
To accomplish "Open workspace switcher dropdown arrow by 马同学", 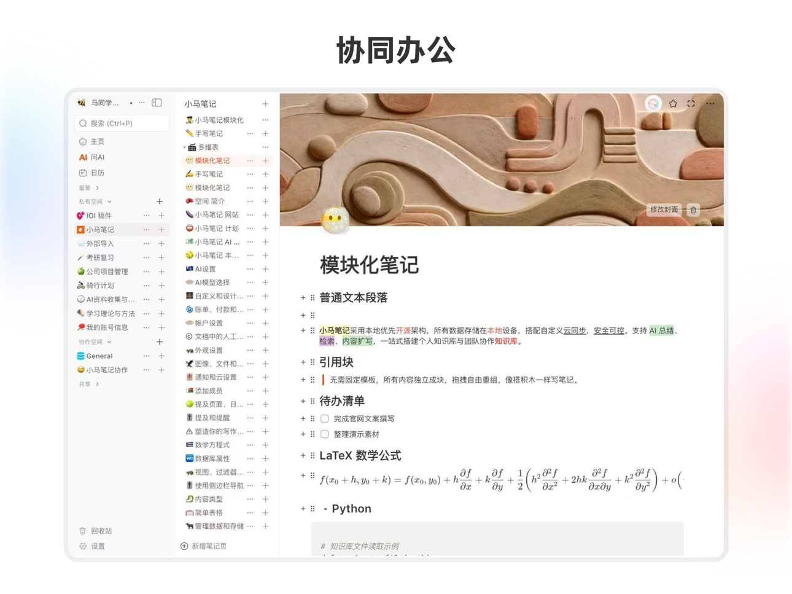I will pos(131,103).
